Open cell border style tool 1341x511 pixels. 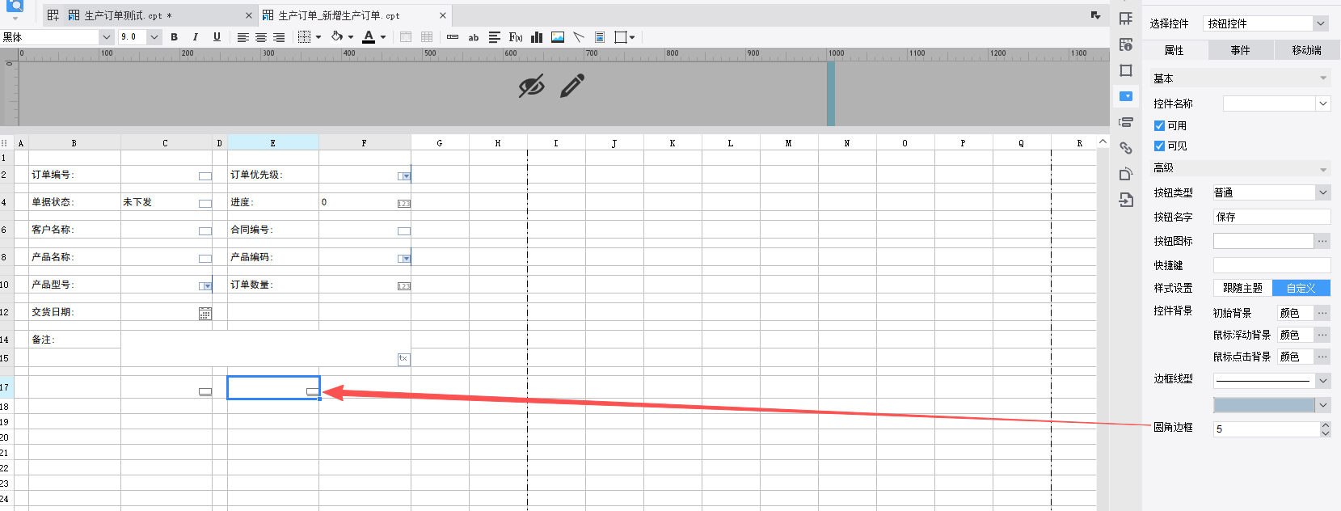tap(305, 37)
